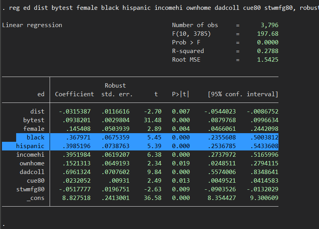This screenshot has width=319, height=229.
Task: Click black coefficient .367971
Action: point(78,137)
